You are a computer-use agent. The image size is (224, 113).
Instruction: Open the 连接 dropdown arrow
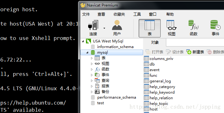pyautogui.click(x=104, y=28)
